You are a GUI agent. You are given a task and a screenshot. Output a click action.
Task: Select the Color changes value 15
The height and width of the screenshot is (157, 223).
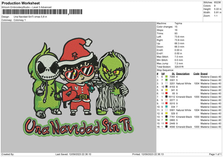tap(176, 27)
